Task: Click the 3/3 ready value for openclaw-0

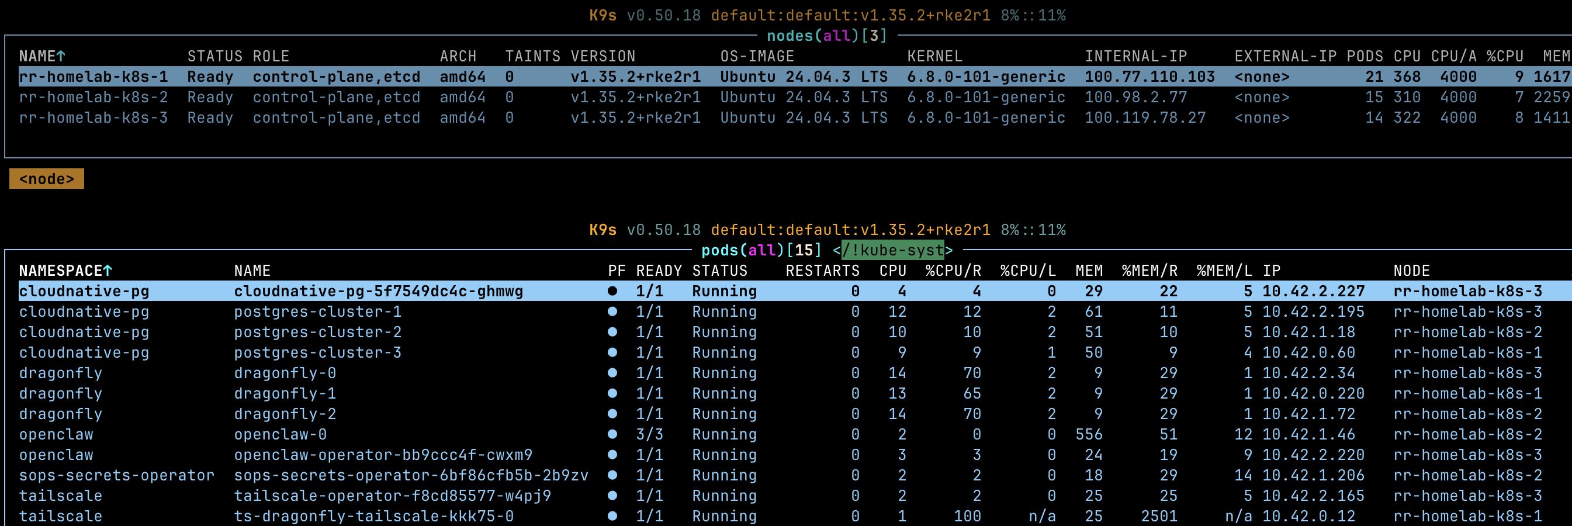Action: (x=649, y=434)
